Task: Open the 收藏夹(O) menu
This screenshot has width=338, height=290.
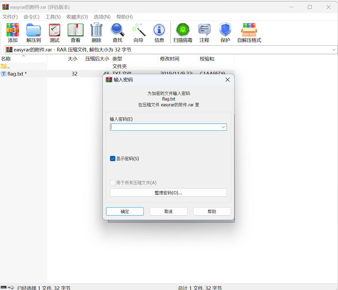Action: pyautogui.click(x=77, y=17)
